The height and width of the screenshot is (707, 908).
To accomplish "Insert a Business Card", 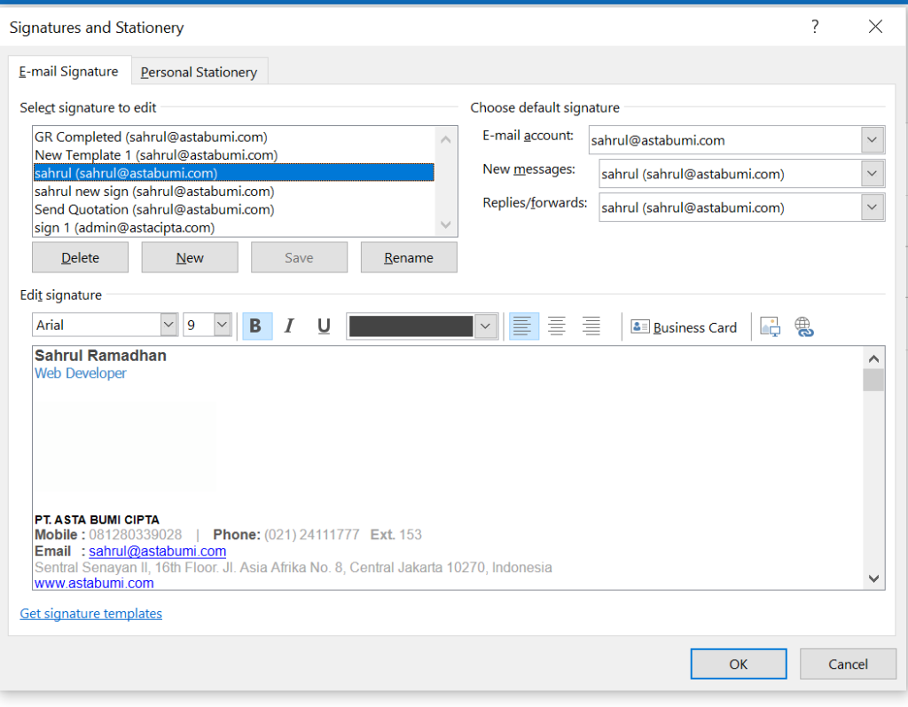I will pos(684,327).
